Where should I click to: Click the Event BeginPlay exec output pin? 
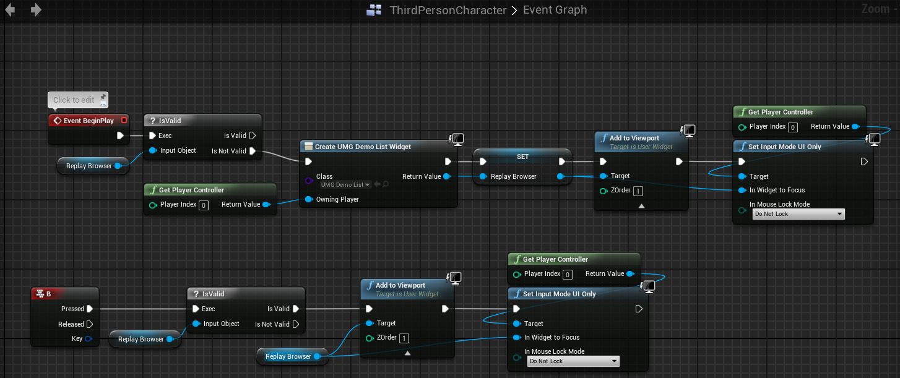[x=121, y=135]
